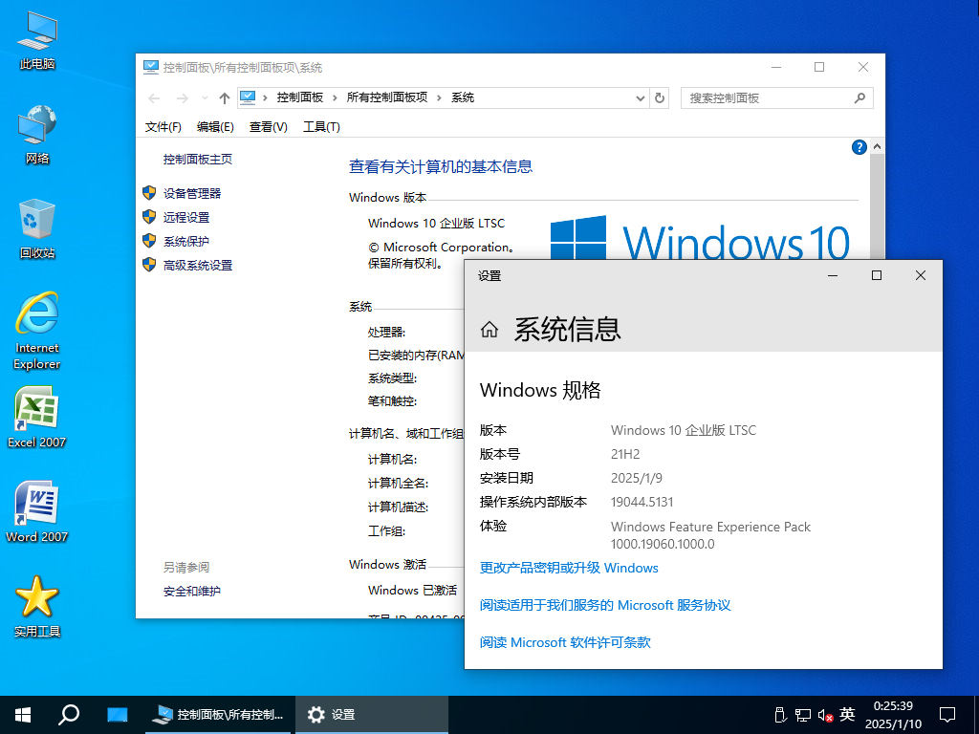Go to Settings home icon
The height and width of the screenshot is (734, 979).
coord(489,330)
